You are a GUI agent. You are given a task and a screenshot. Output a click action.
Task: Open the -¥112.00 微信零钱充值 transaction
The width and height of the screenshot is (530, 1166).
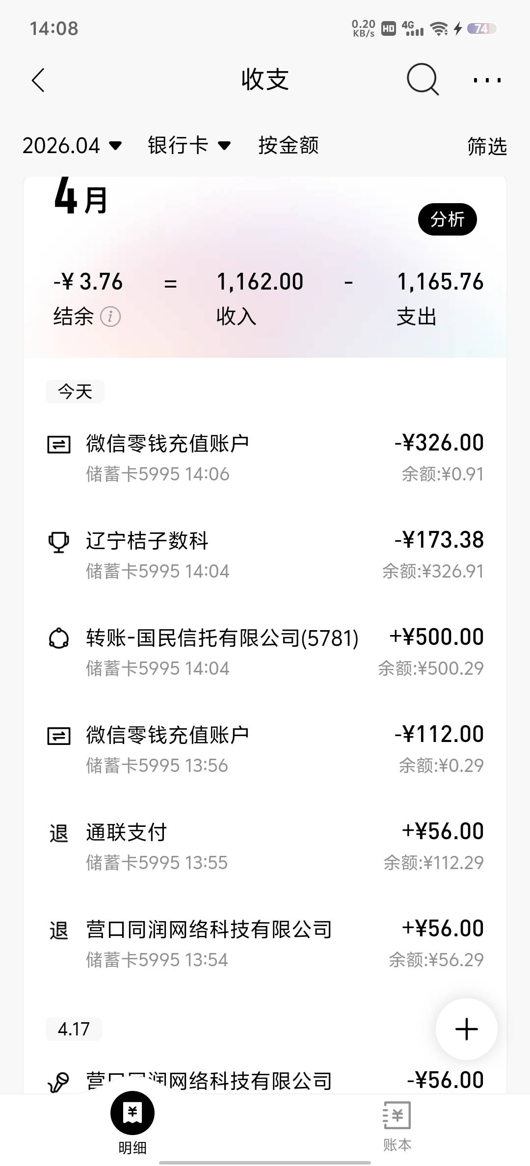click(x=265, y=749)
